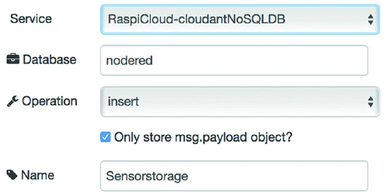Focus the Database input field
Viewport: 386px width, 193px height.
click(234, 60)
